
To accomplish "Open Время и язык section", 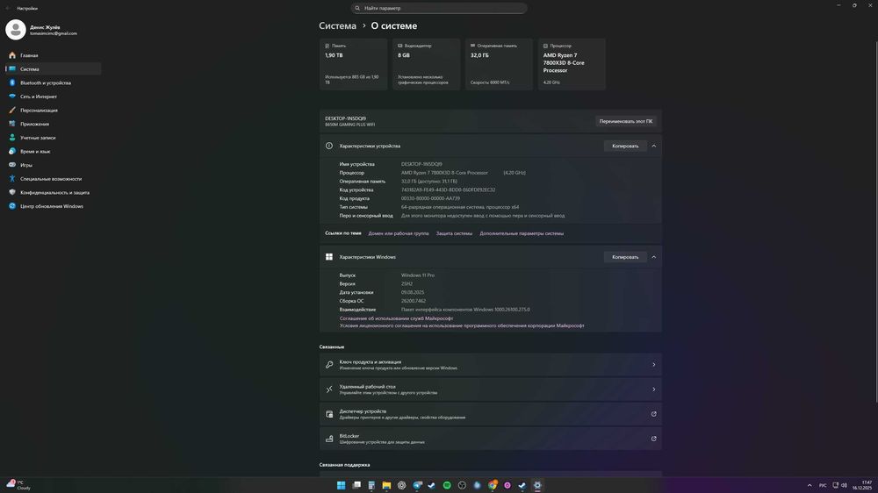I will point(54,151).
